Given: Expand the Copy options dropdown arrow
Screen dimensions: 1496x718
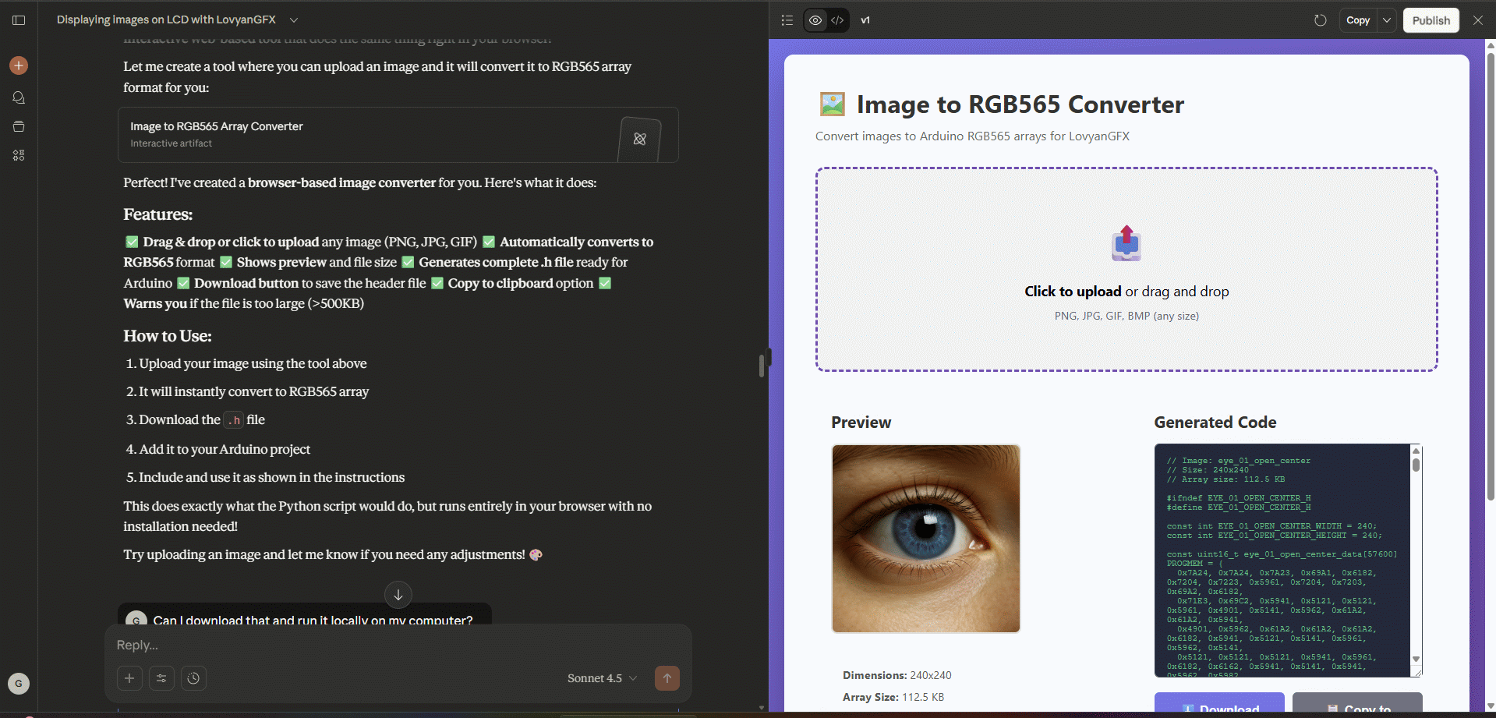Looking at the screenshot, I should coord(1386,20).
